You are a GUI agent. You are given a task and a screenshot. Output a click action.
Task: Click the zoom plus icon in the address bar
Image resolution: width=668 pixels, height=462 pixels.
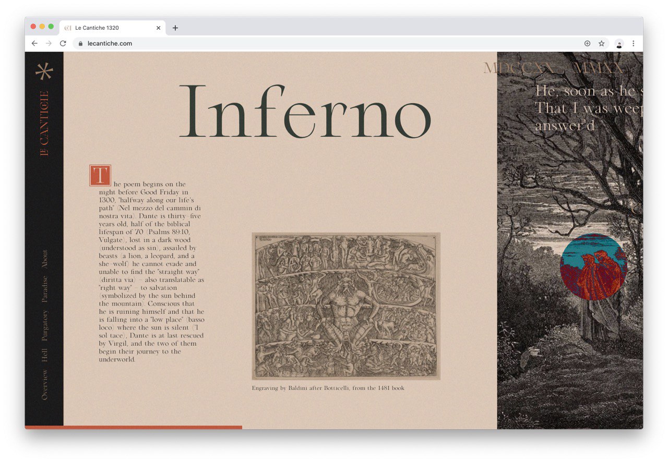point(587,43)
